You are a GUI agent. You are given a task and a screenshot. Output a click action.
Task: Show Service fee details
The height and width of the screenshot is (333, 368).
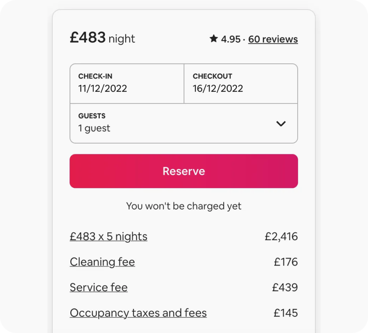click(x=99, y=287)
